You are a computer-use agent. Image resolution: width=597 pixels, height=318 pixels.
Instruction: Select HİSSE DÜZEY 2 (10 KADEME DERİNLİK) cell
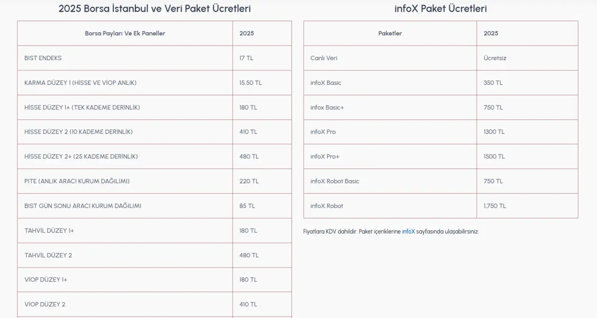click(x=78, y=132)
